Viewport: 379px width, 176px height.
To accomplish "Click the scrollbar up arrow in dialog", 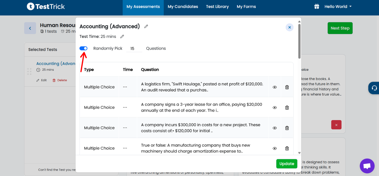I will coord(299,21).
